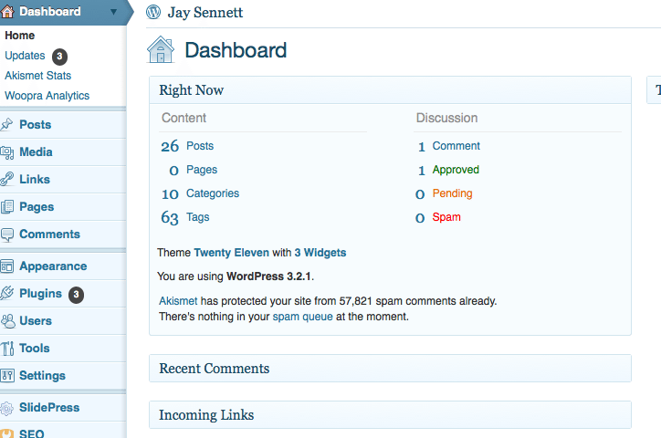Screen dimensions: 661x438
Task: Click the Updates count badge
Action: pyautogui.click(x=59, y=57)
